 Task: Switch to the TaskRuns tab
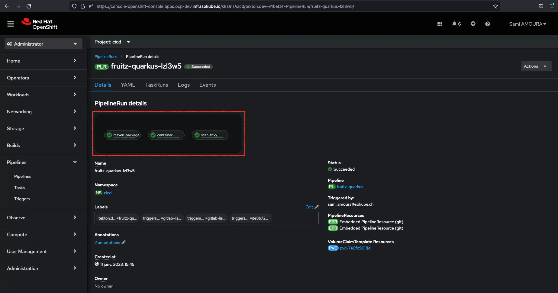[156, 85]
